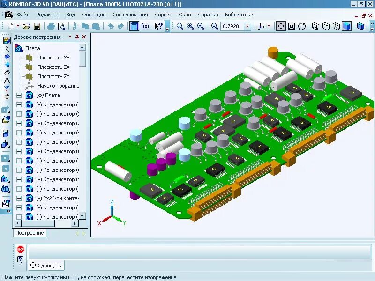This screenshot has height=281, width=375.
Task: Switch to hidden-lines-removed display mode
Action: coord(326,26)
